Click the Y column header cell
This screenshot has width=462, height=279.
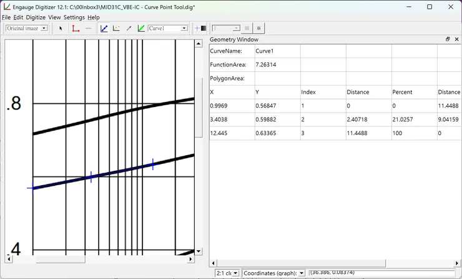pos(278,92)
